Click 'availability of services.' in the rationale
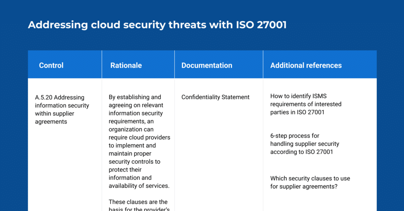This screenshot has height=211, width=404. 139,186
